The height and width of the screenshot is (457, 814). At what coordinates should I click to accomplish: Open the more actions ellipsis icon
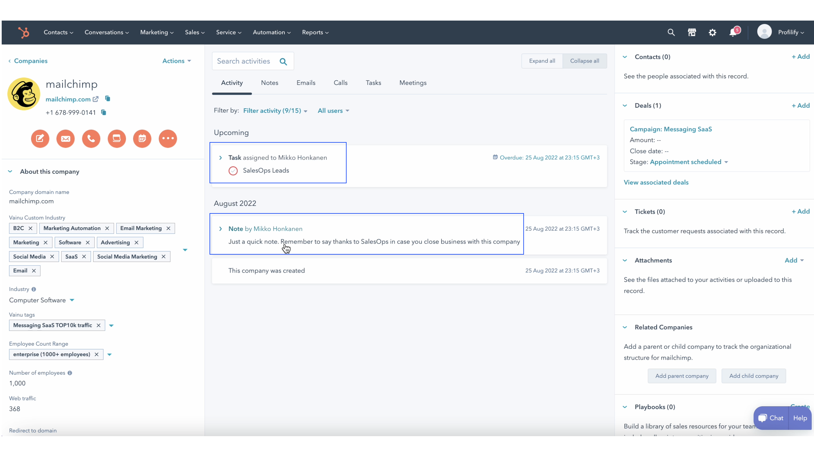(168, 138)
